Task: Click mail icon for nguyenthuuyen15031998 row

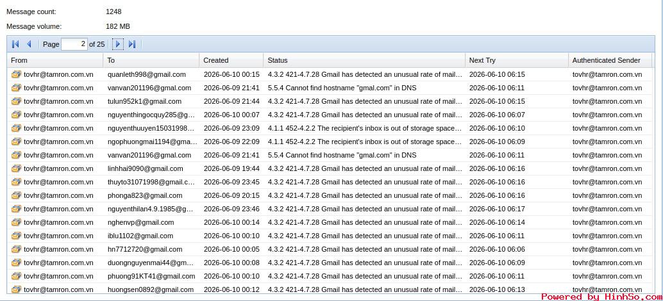Action: pos(16,128)
